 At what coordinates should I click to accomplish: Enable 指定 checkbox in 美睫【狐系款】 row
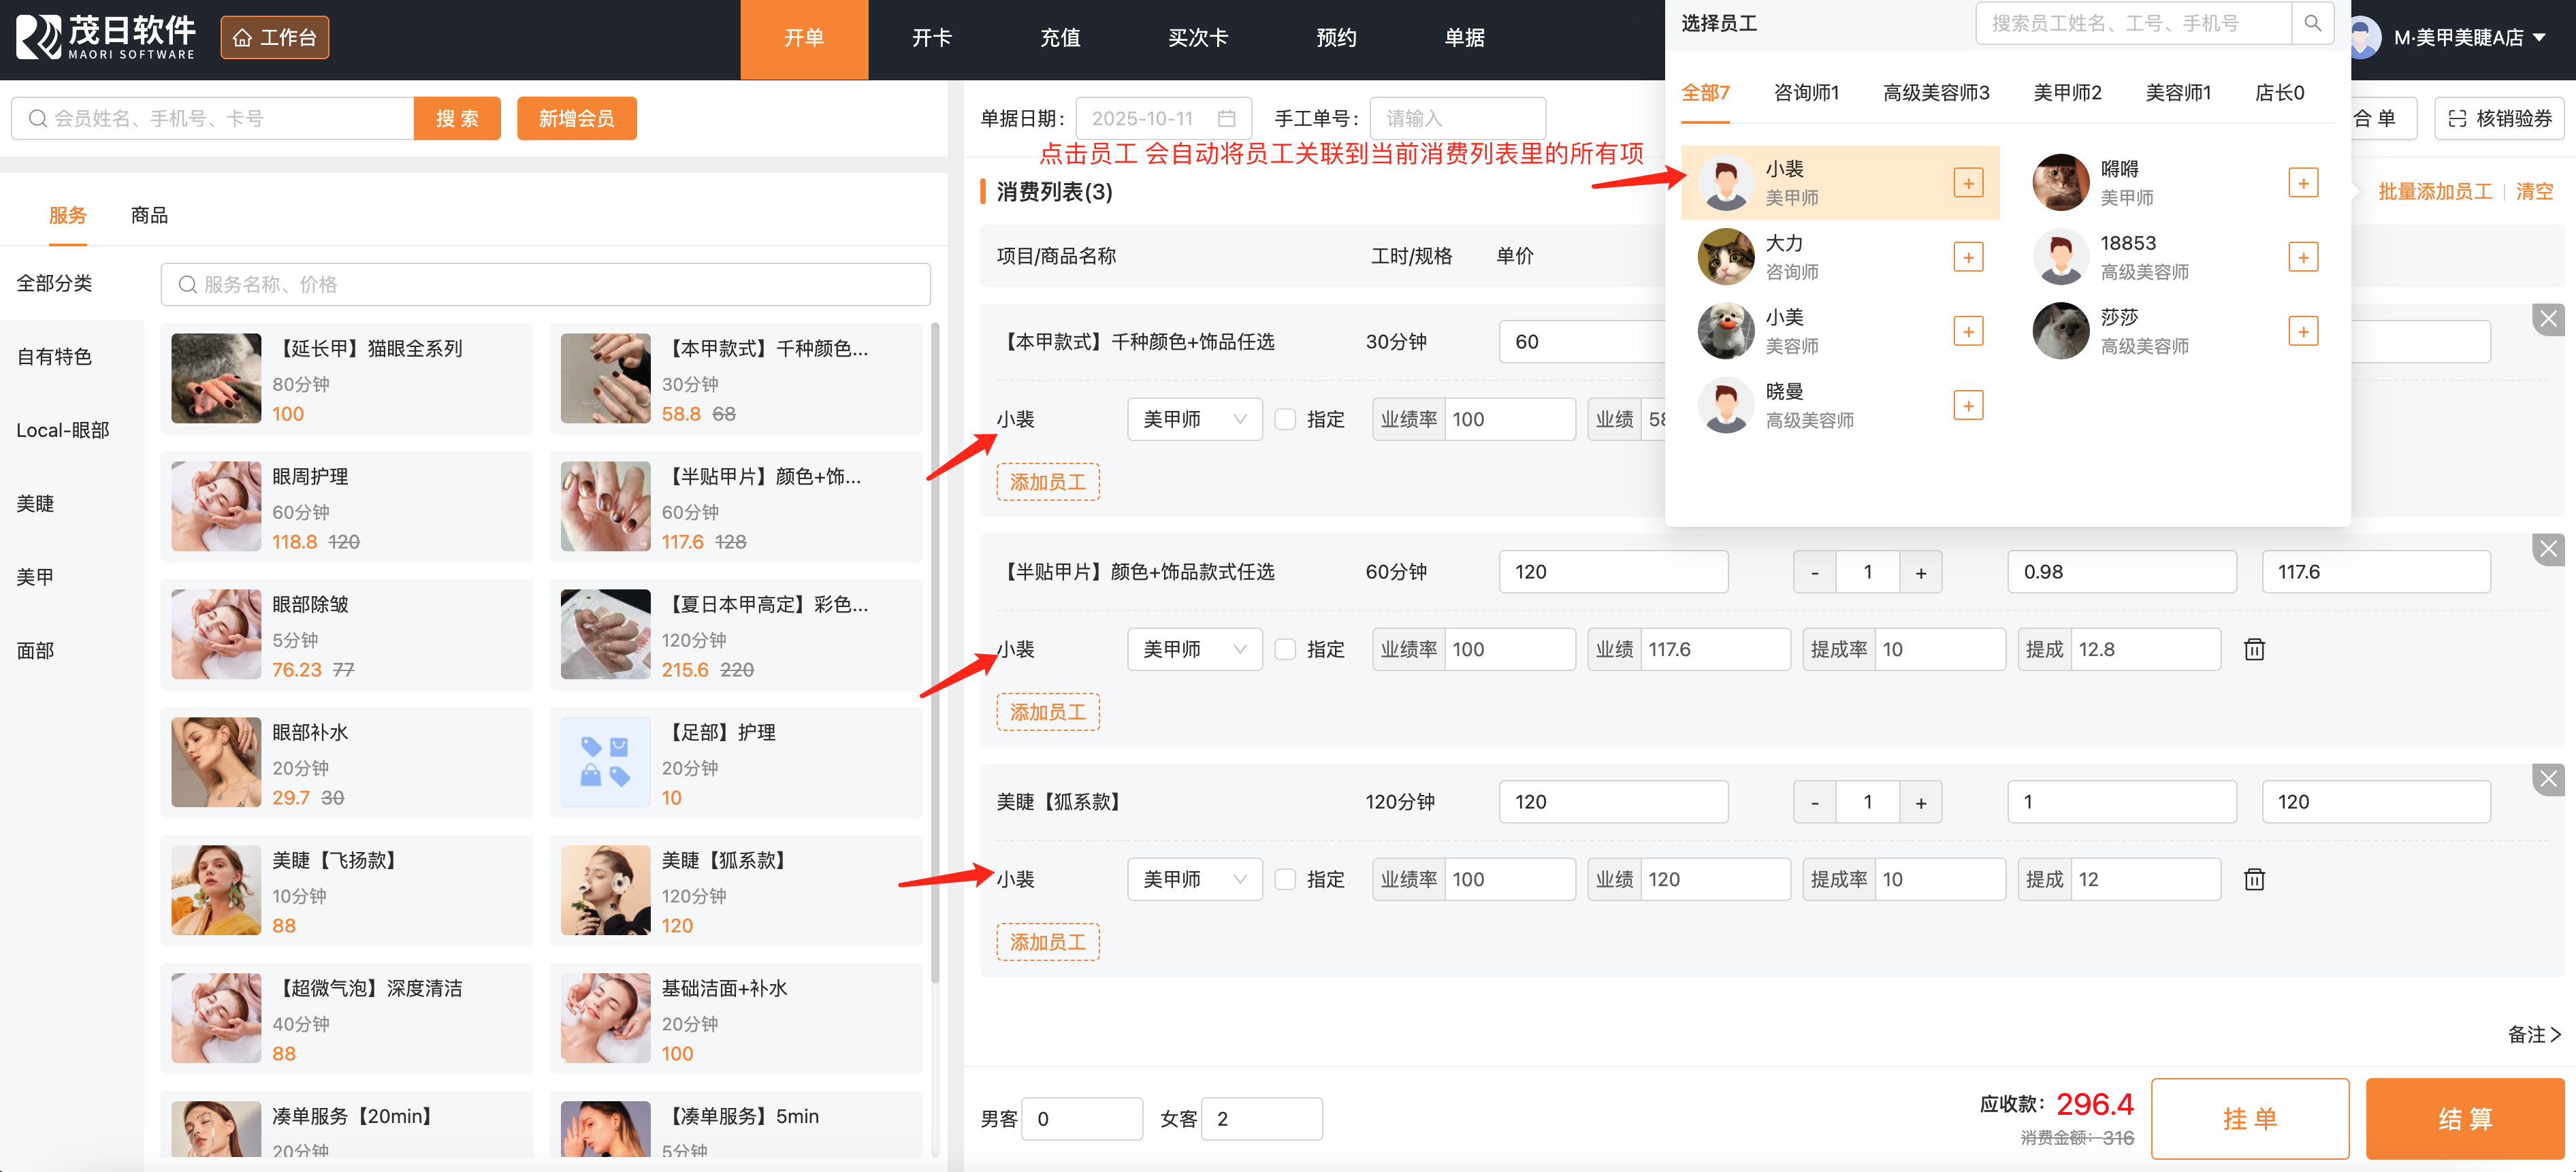[1285, 880]
